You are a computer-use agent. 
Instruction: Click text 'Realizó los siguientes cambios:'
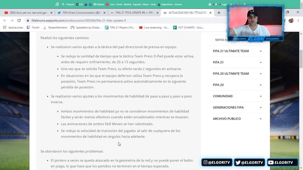tap(65, 38)
